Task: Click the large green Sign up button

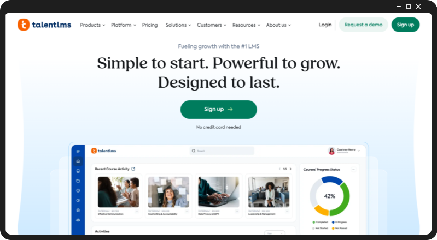Action: point(219,110)
